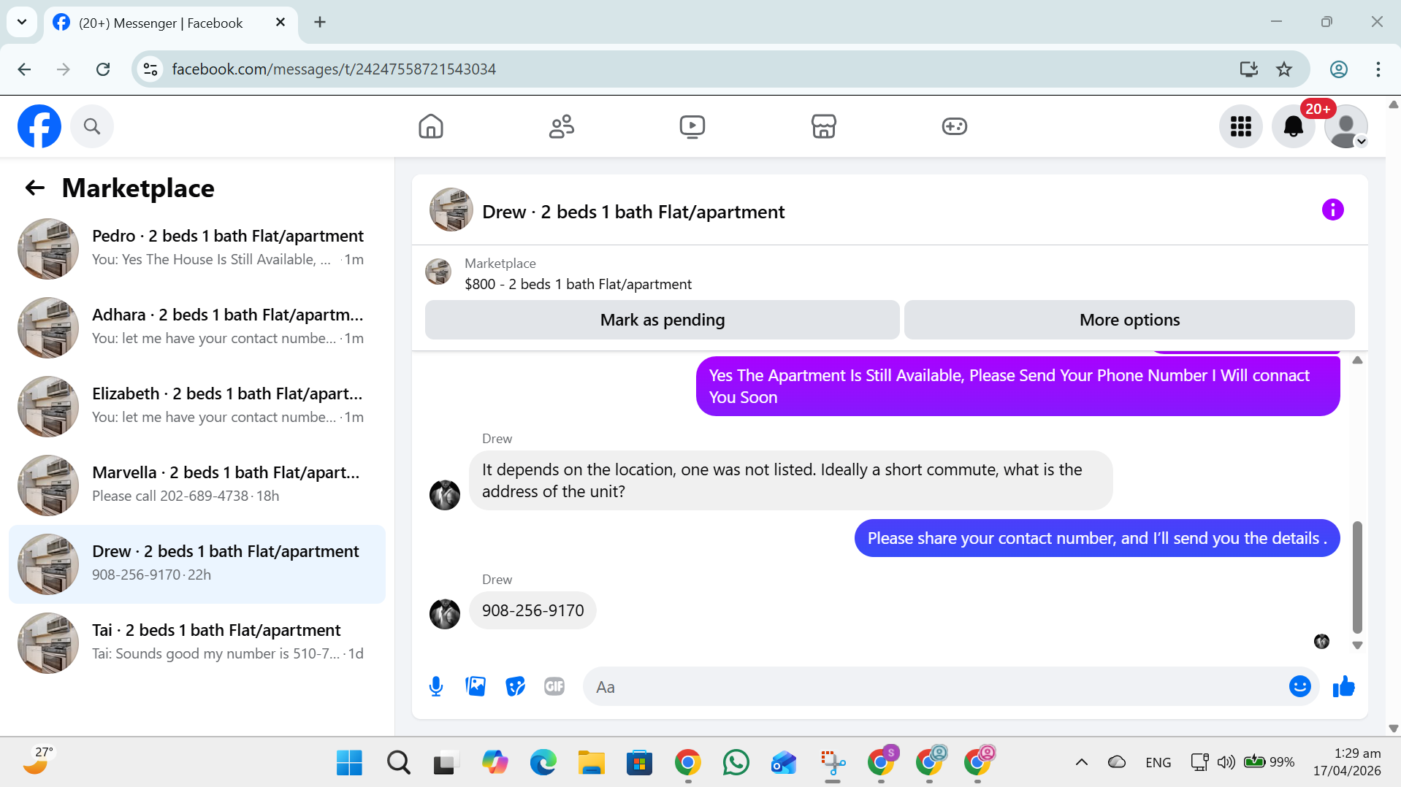Attach a photo with the image icon
This screenshot has width=1401, height=787.
476,686
